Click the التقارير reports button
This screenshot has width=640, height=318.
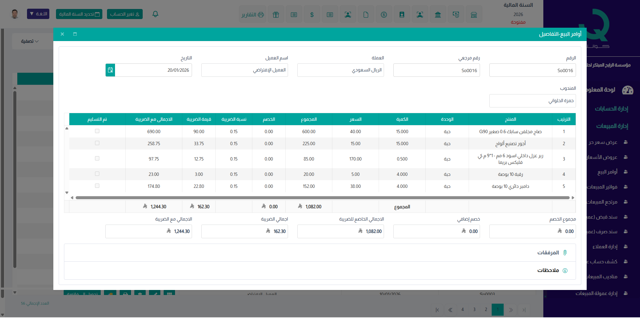click(253, 15)
